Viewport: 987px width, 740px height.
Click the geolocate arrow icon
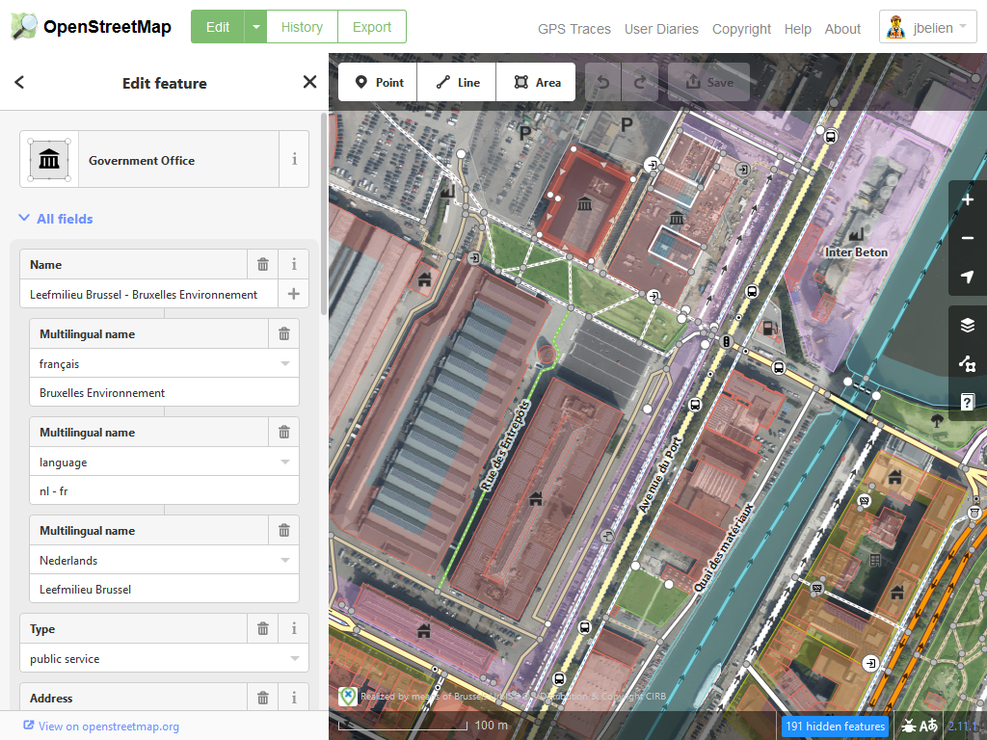[968, 277]
